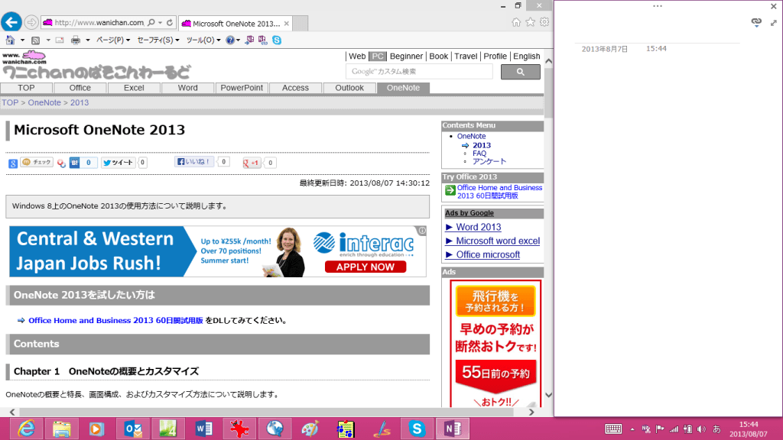The width and height of the screenshot is (783, 440).
Task: Select the Access site tab
Action: [296, 88]
